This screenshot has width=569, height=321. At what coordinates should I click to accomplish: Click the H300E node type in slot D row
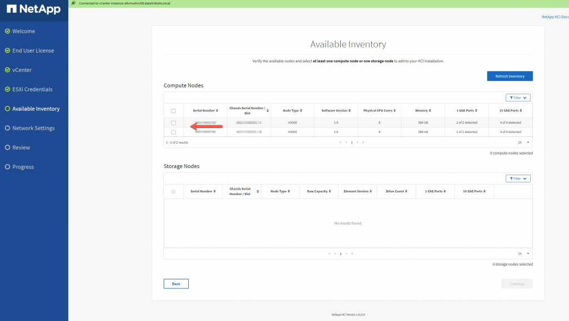tap(292, 132)
